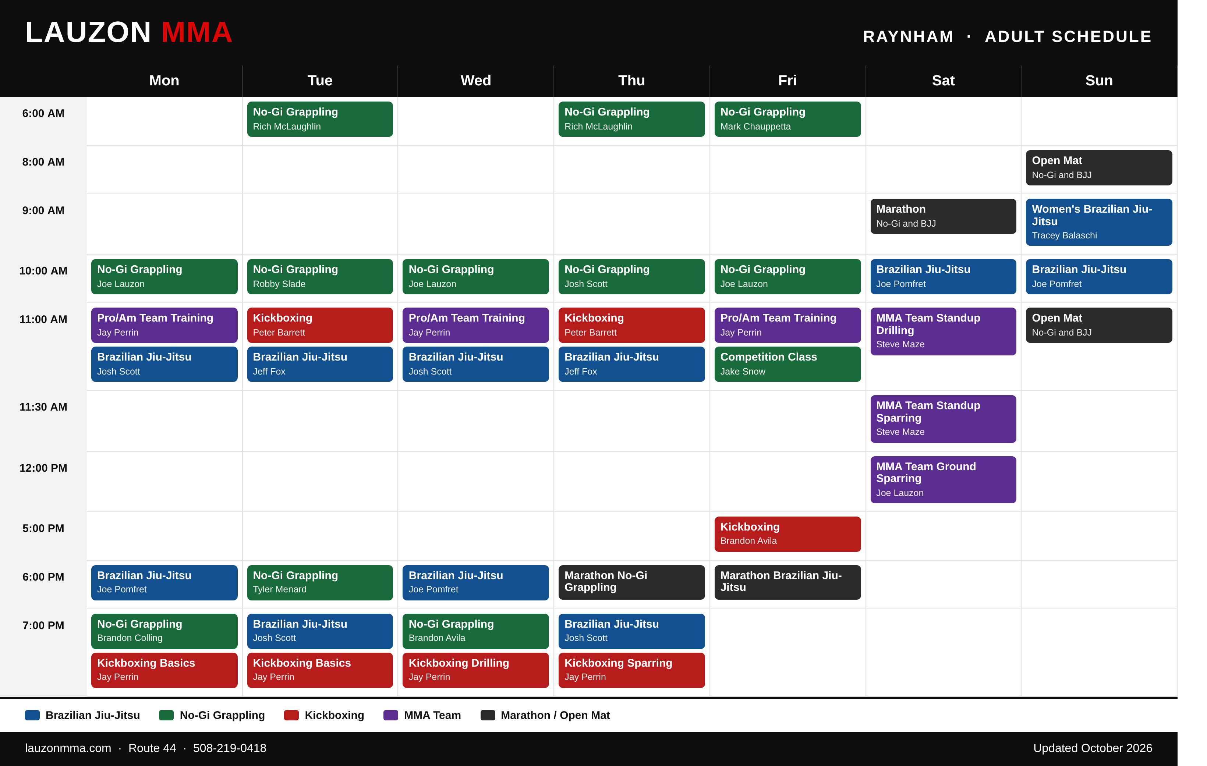Click the blue Brazilian Jiu-Jitsu legend swatch
The width and height of the screenshot is (1207, 766).
[32, 715]
